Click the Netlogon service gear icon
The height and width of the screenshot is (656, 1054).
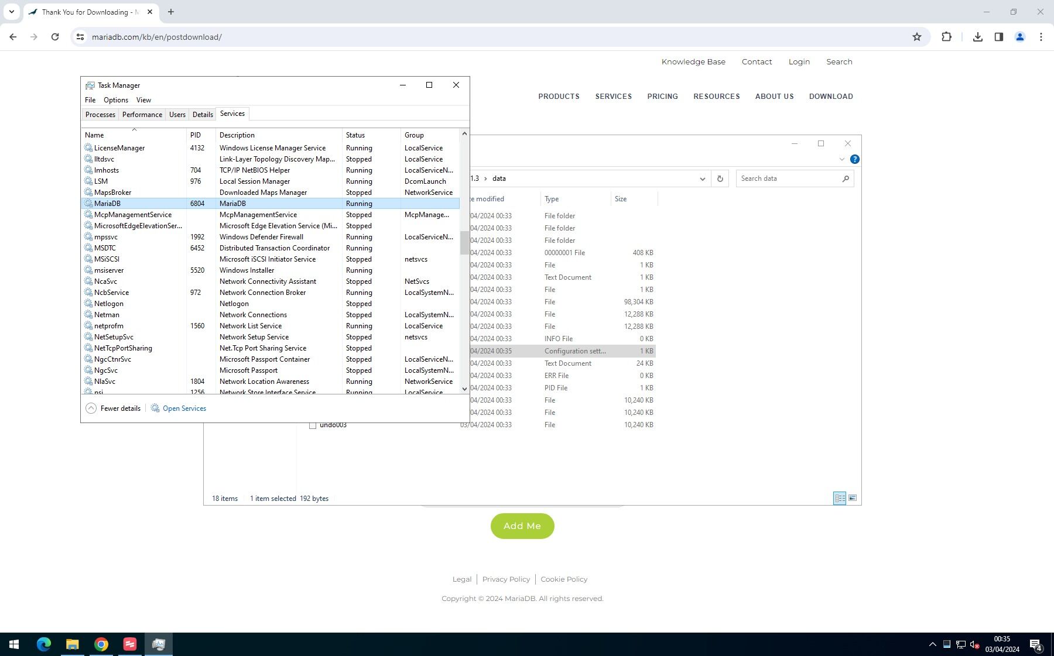click(x=88, y=304)
